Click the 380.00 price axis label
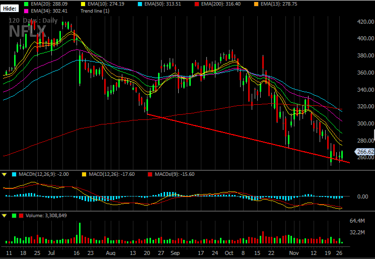375x259 pixels. [x=365, y=55]
